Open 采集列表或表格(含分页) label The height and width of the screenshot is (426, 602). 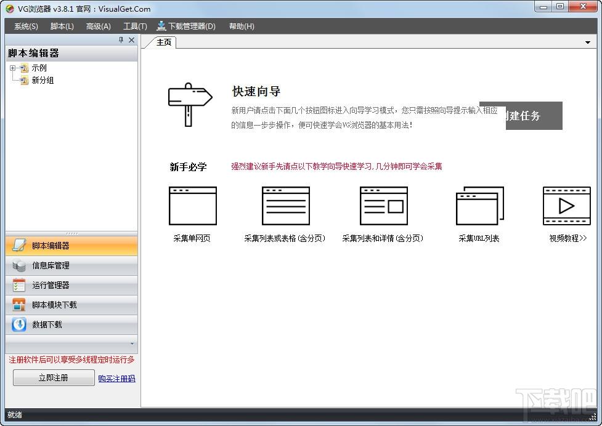pos(285,238)
